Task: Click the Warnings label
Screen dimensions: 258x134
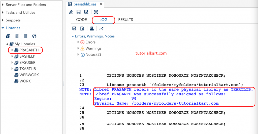Action: click(x=93, y=48)
